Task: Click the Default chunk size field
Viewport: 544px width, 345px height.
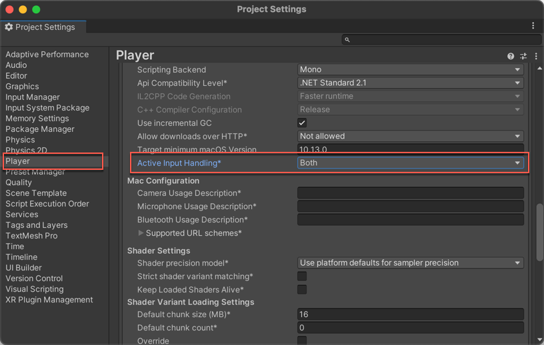Action: click(410, 314)
